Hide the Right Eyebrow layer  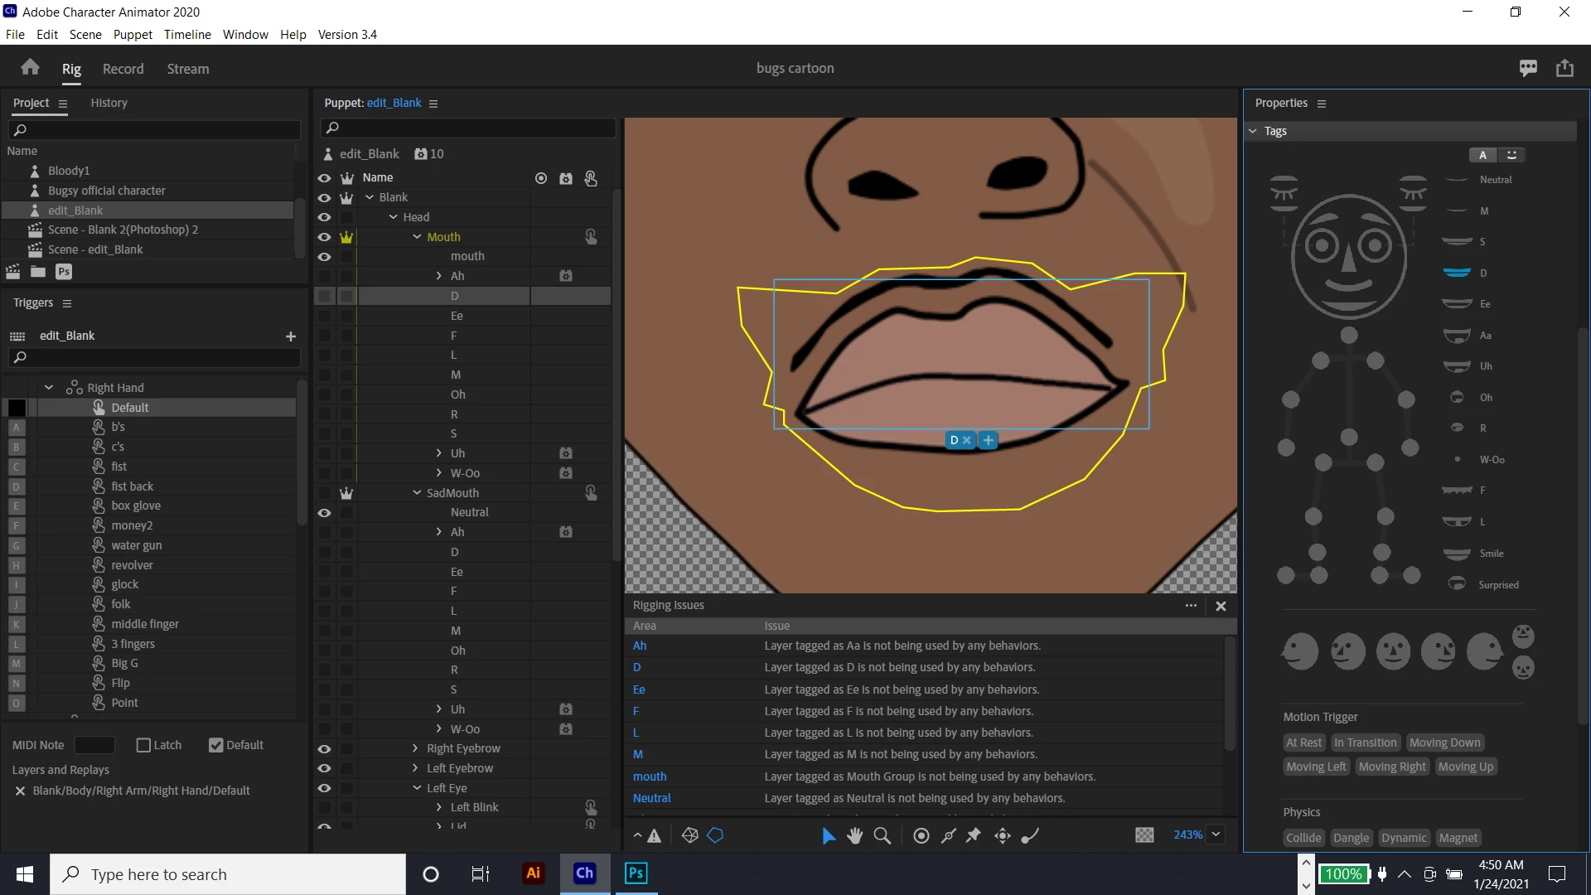324,748
